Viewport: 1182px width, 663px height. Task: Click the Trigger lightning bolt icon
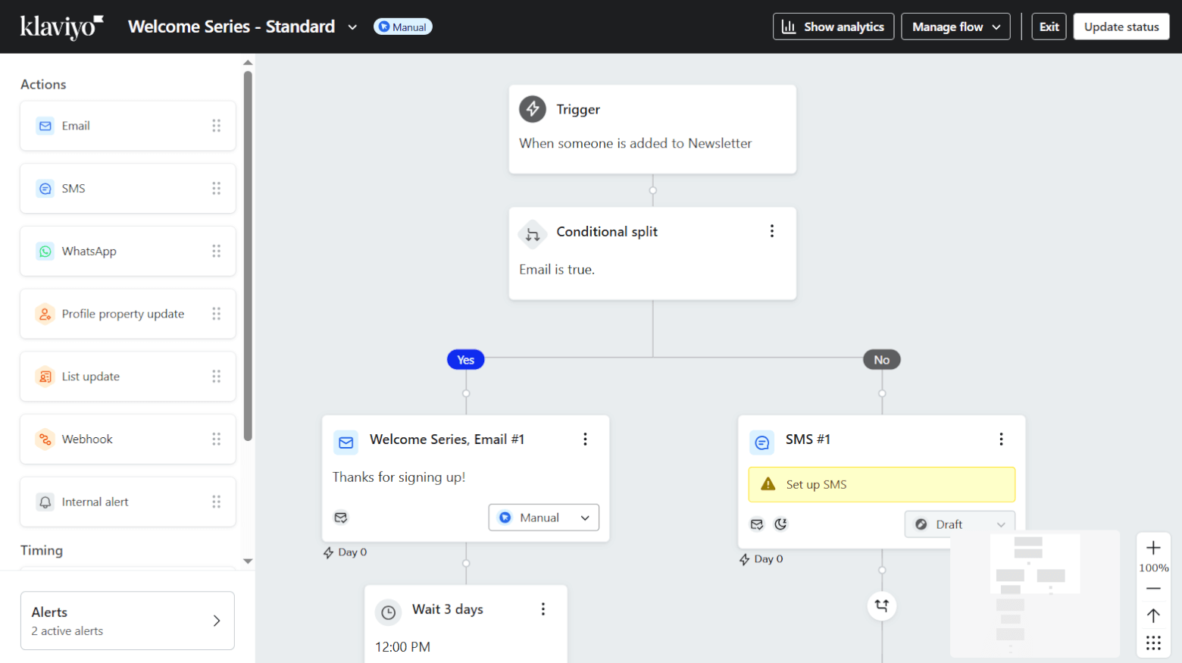pyautogui.click(x=533, y=109)
